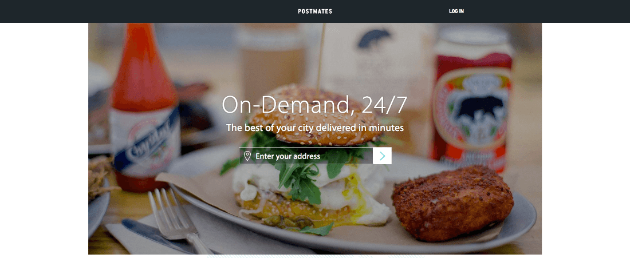Click the location pin icon
Screen dimensions: 630x258
(247, 156)
